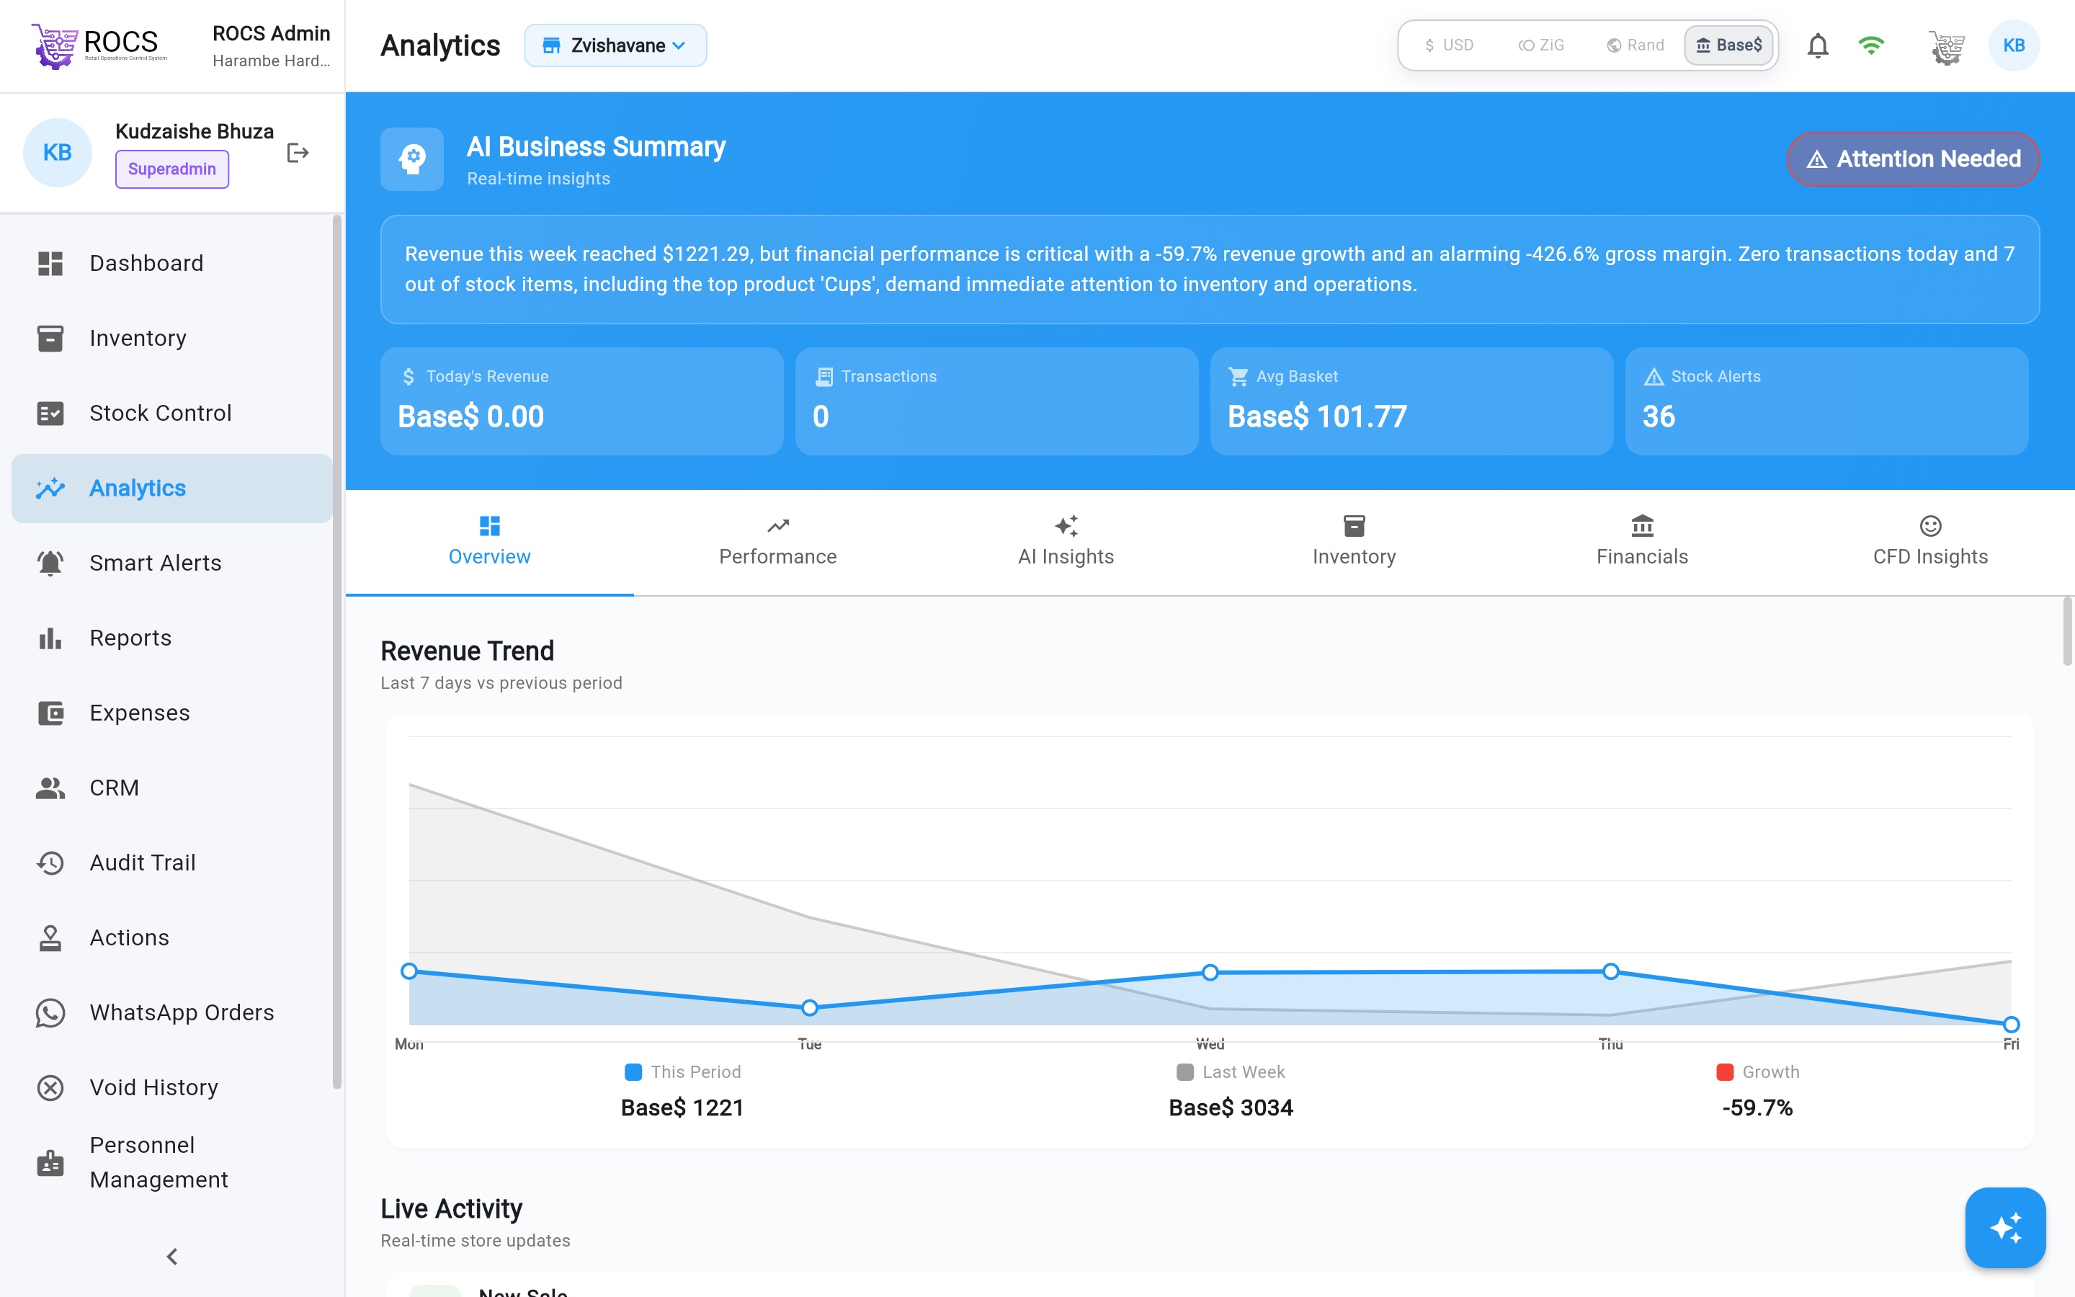Screen dimensions: 2075x1297
Task: Open the floating AI assistant sparkle button
Action: pyautogui.click(x=2006, y=1228)
